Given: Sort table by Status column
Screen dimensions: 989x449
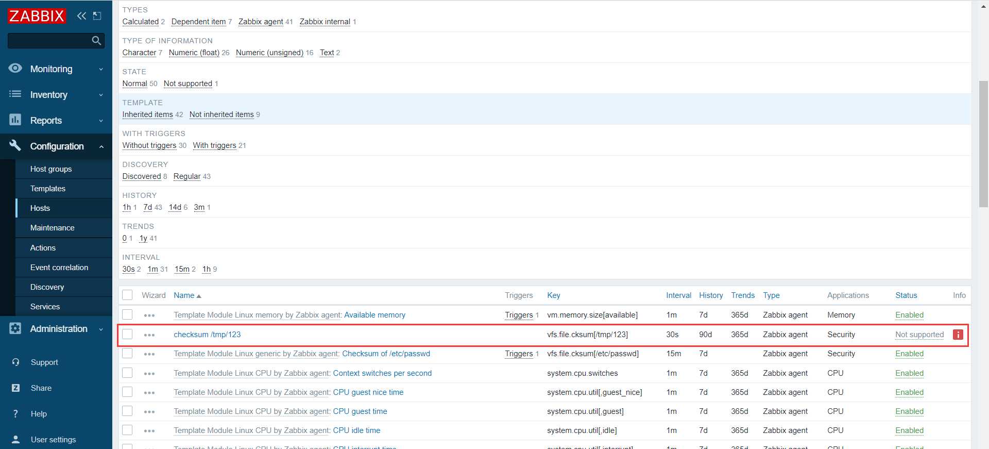Looking at the screenshot, I should [906, 295].
